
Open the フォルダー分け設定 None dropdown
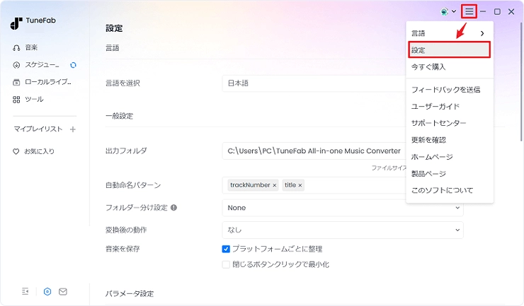pyautogui.click(x=343, y=208)
